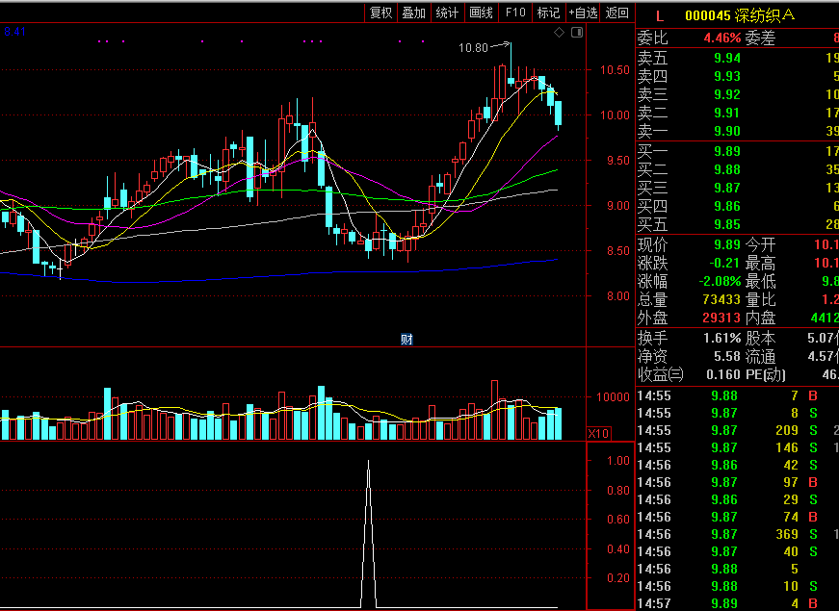Click the 标记 mark button
The width and height of the screenshot is (839, 611).
click(x=548, y=13)
